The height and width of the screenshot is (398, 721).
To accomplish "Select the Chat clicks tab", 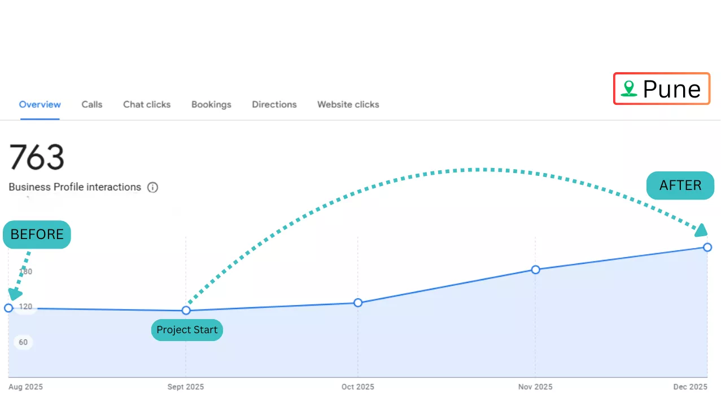I will pos(147,104).
